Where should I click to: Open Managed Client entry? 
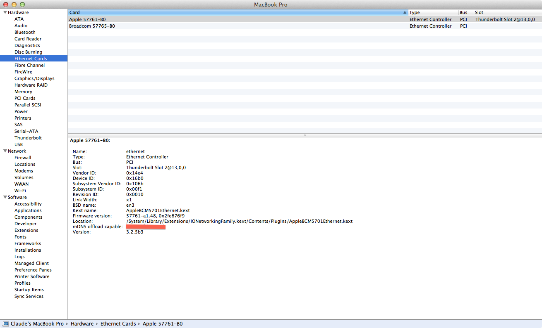(x=31, y=263)
